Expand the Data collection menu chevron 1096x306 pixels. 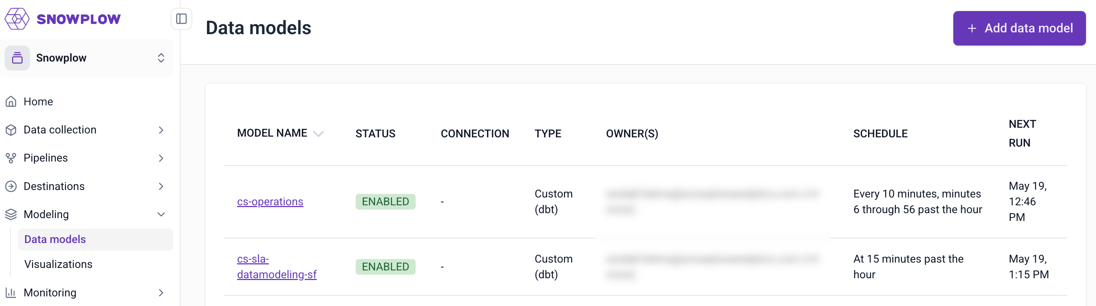pyautogui.click(x=161, y=130)
